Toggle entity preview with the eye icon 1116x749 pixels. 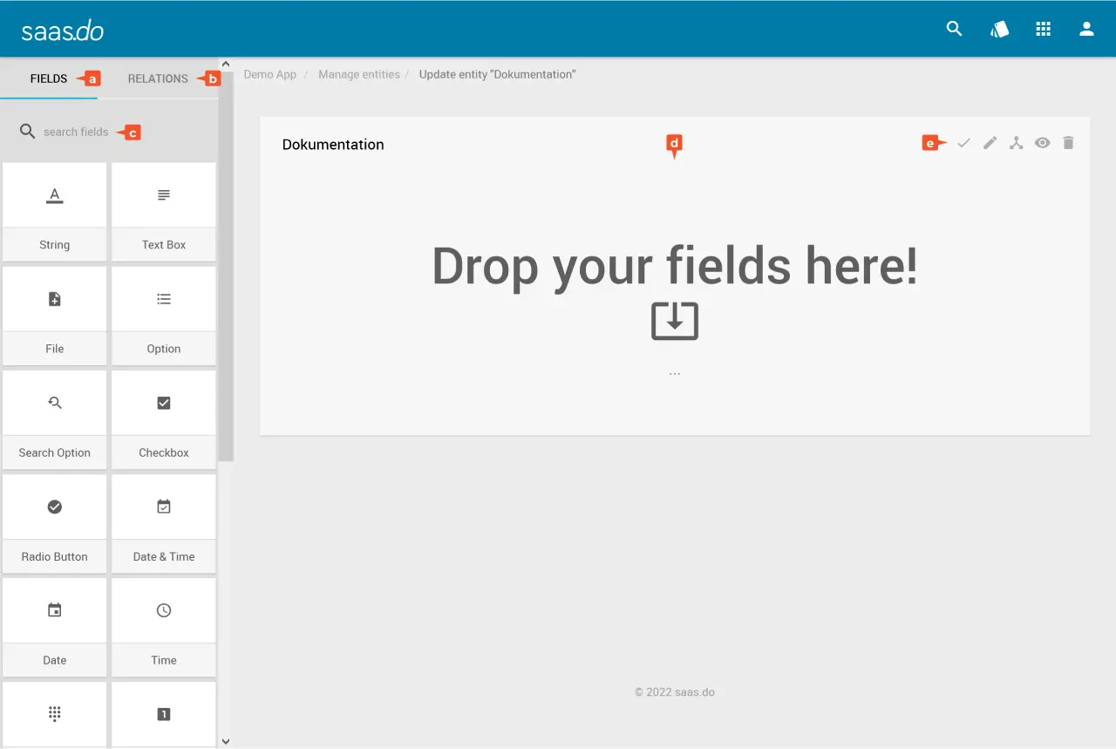1042,143
